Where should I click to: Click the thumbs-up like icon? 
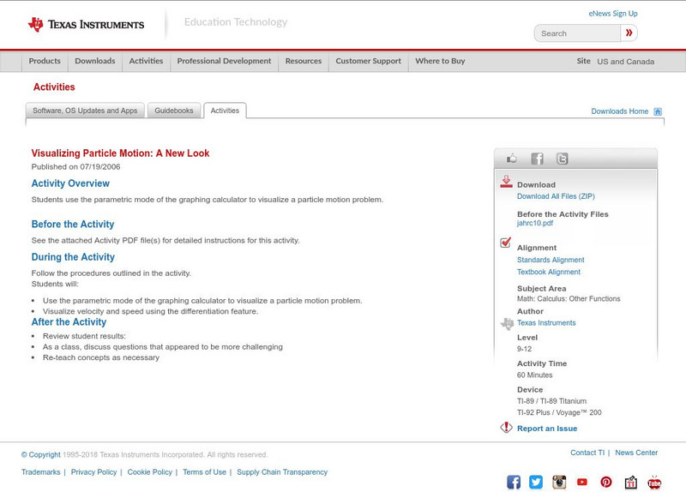pos(511,159)
